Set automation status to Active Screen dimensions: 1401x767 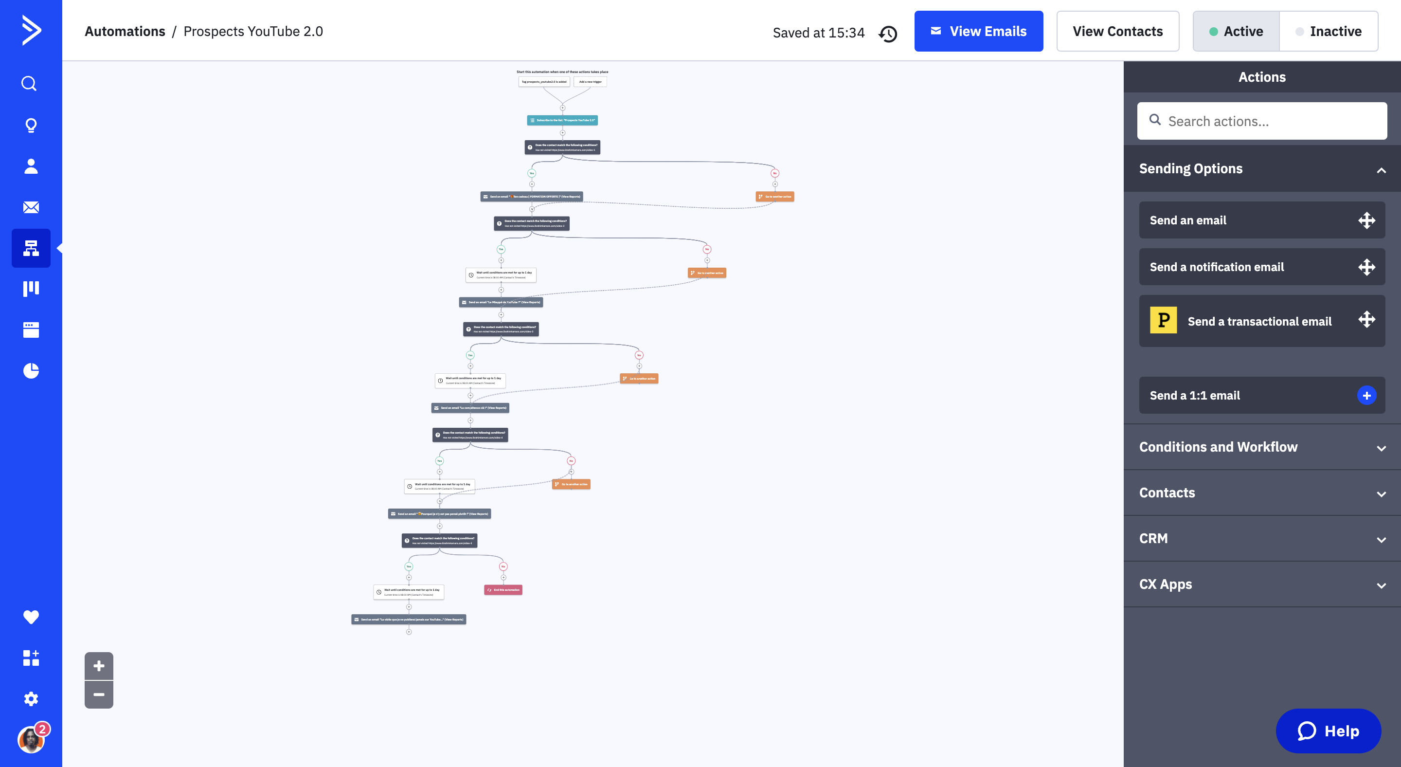pyautogui.click(x=1236, y=32)
